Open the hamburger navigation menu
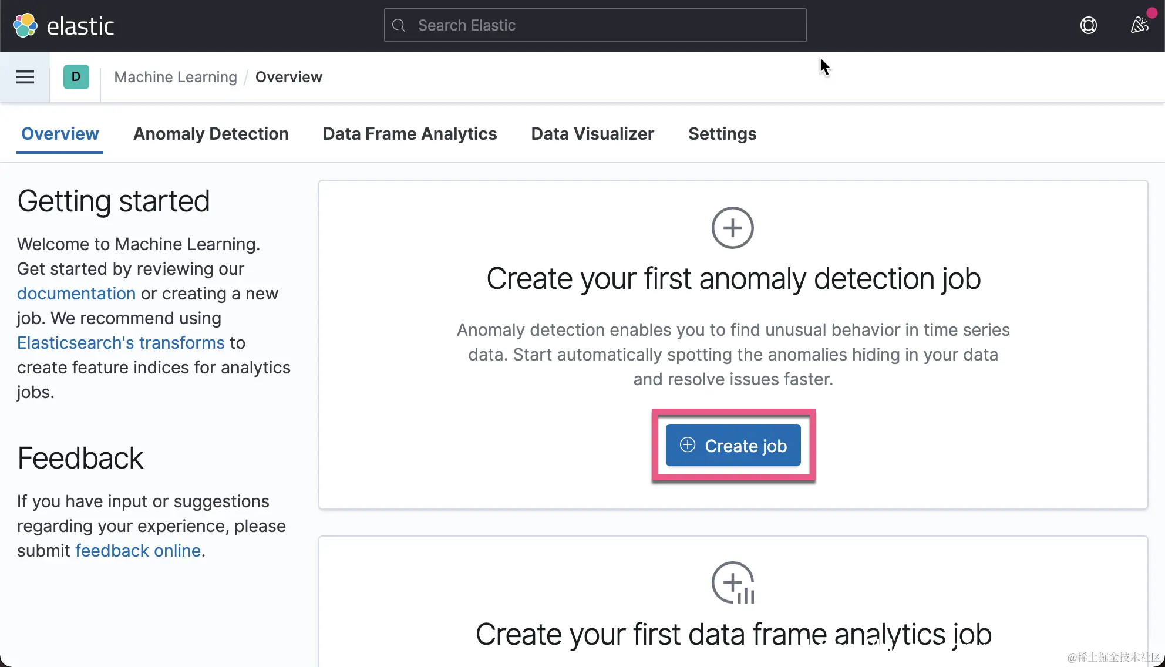This screenshot has width=1165, height=667. point(25,77)
